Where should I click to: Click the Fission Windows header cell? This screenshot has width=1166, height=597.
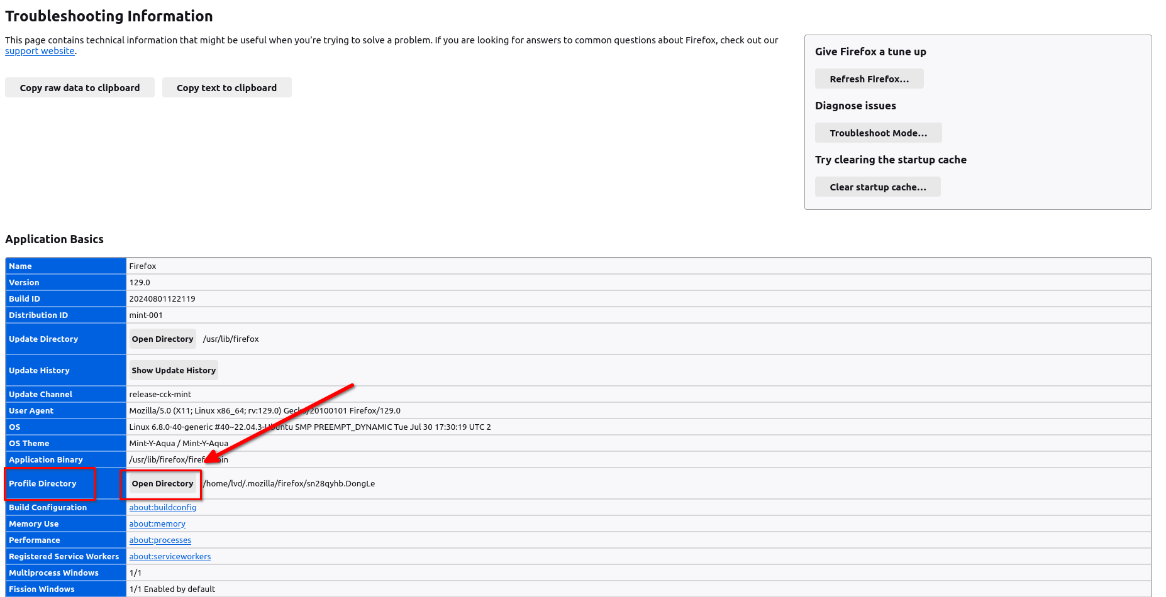tap(66, 589)
